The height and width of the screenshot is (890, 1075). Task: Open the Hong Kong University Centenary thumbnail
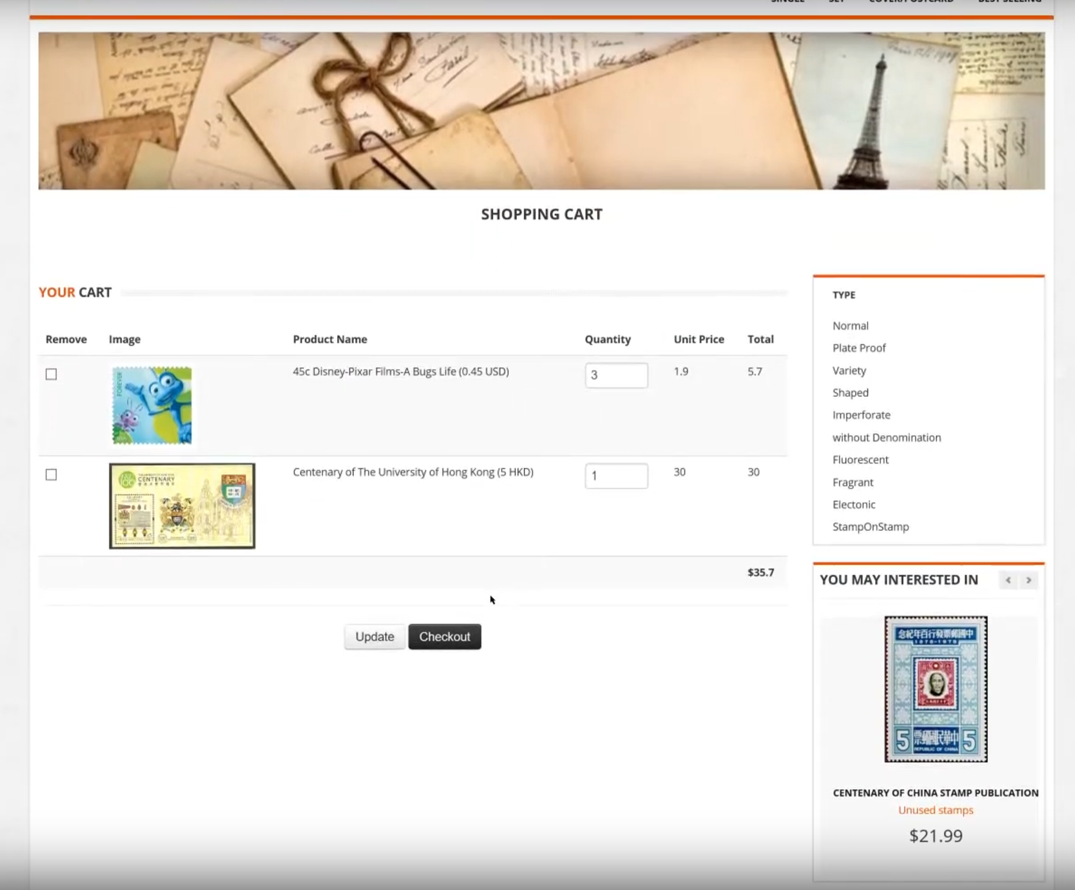click(182, 506)
